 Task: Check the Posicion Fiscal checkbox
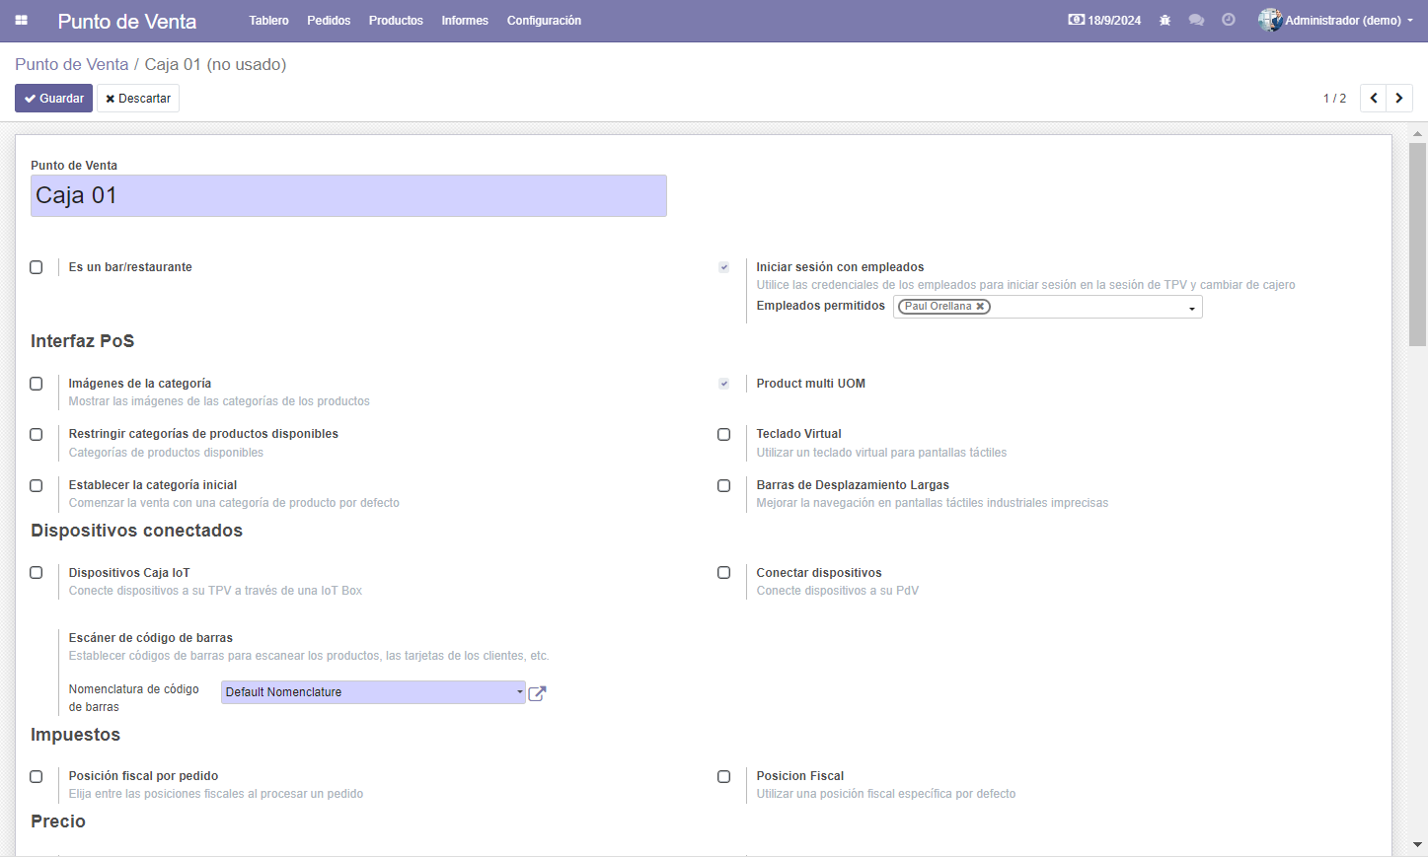pos(724,777)
